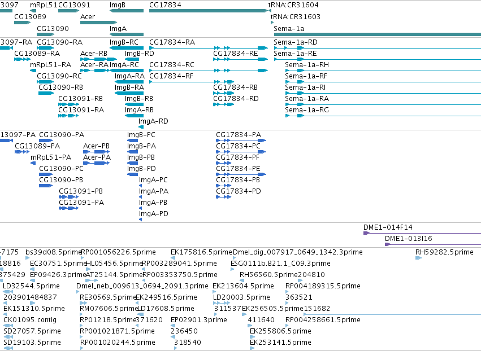
Task: Open the CK01095.contig label
Action: coord(30,321)
